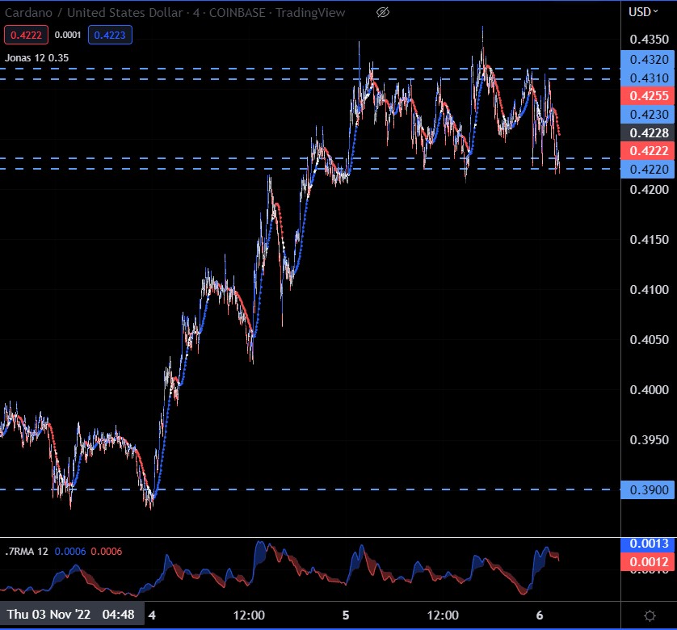This screenshot has width=677, height=630.
Task: Click the red 0.4222 price axis label
Action: click(x=649, y=151)
